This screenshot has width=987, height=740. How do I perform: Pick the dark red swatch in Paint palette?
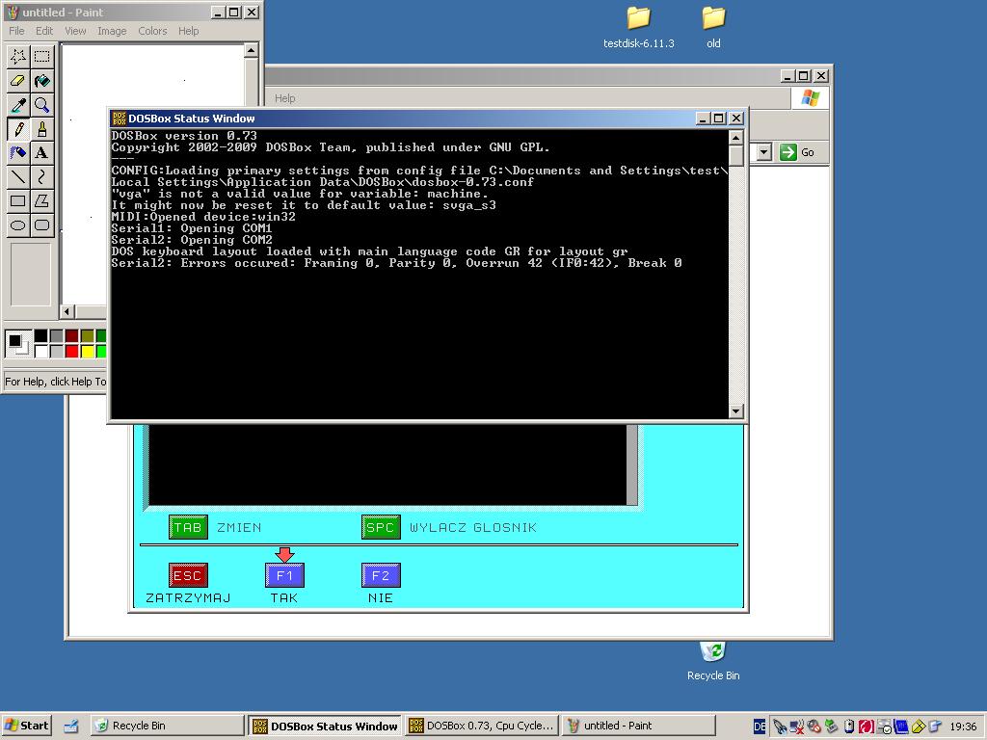coord(71,336)
